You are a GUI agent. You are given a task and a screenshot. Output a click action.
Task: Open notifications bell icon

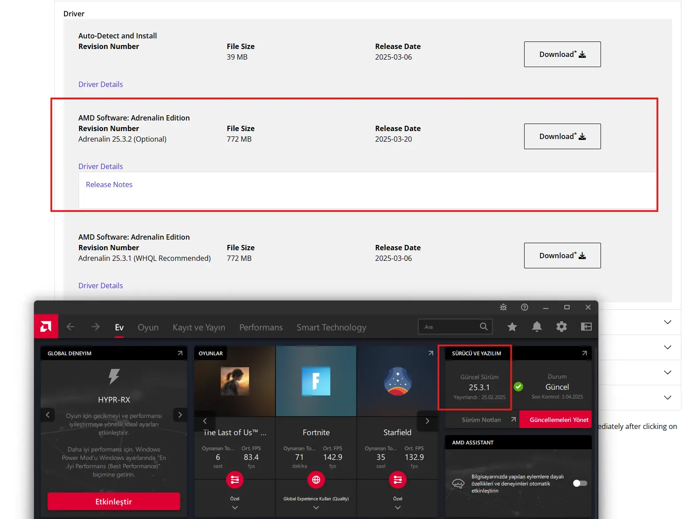click(x=537, y=327)
